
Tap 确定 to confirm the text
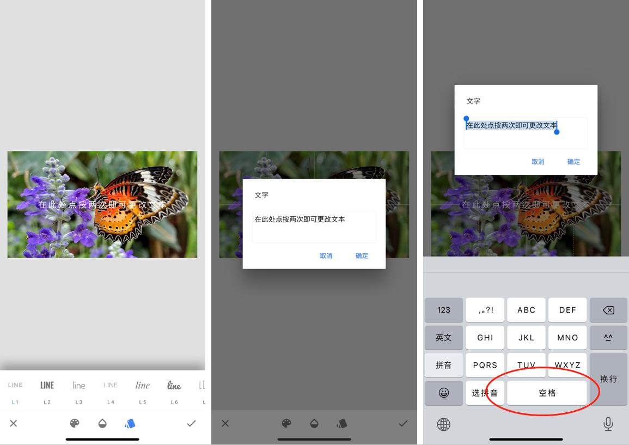(362, 256)
